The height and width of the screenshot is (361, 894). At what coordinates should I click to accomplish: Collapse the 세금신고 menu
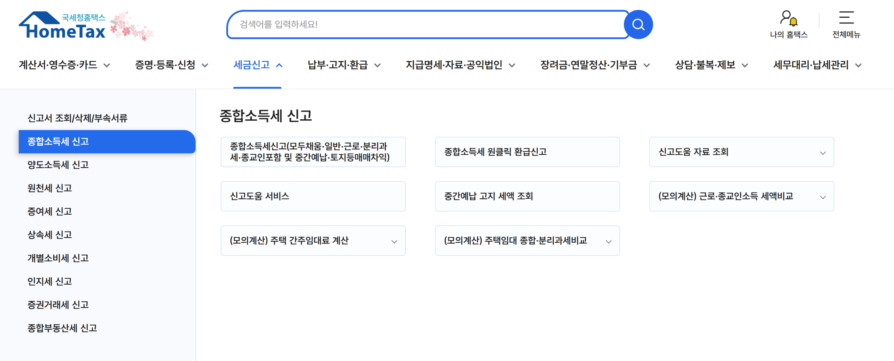pos(257,65)
